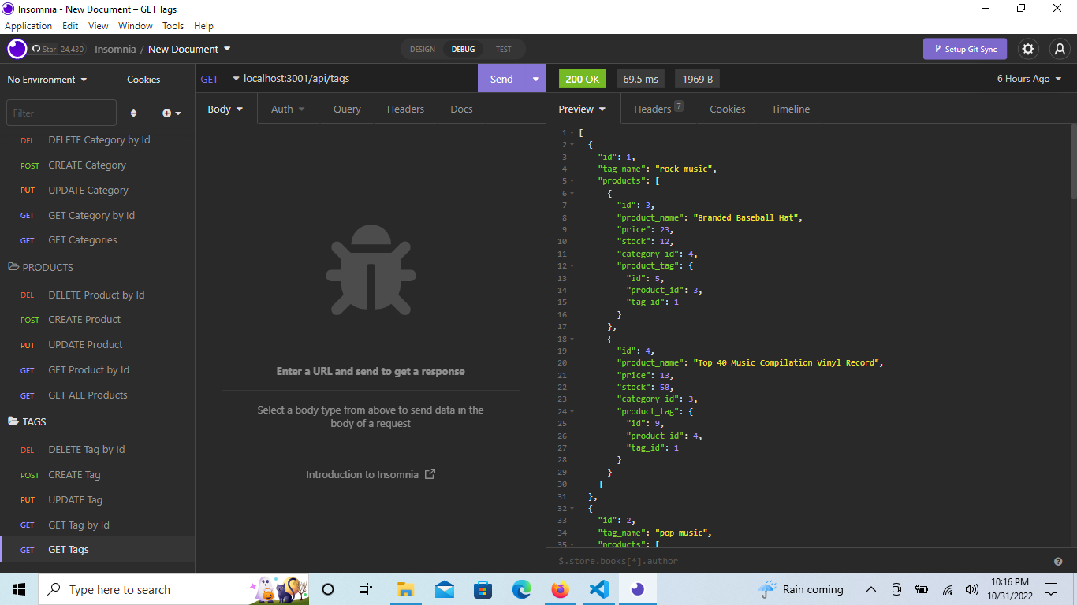Switch to the Timeline tab
Image resolution: width=1077 pixels, height=605 pixels.
click(790, 109)
